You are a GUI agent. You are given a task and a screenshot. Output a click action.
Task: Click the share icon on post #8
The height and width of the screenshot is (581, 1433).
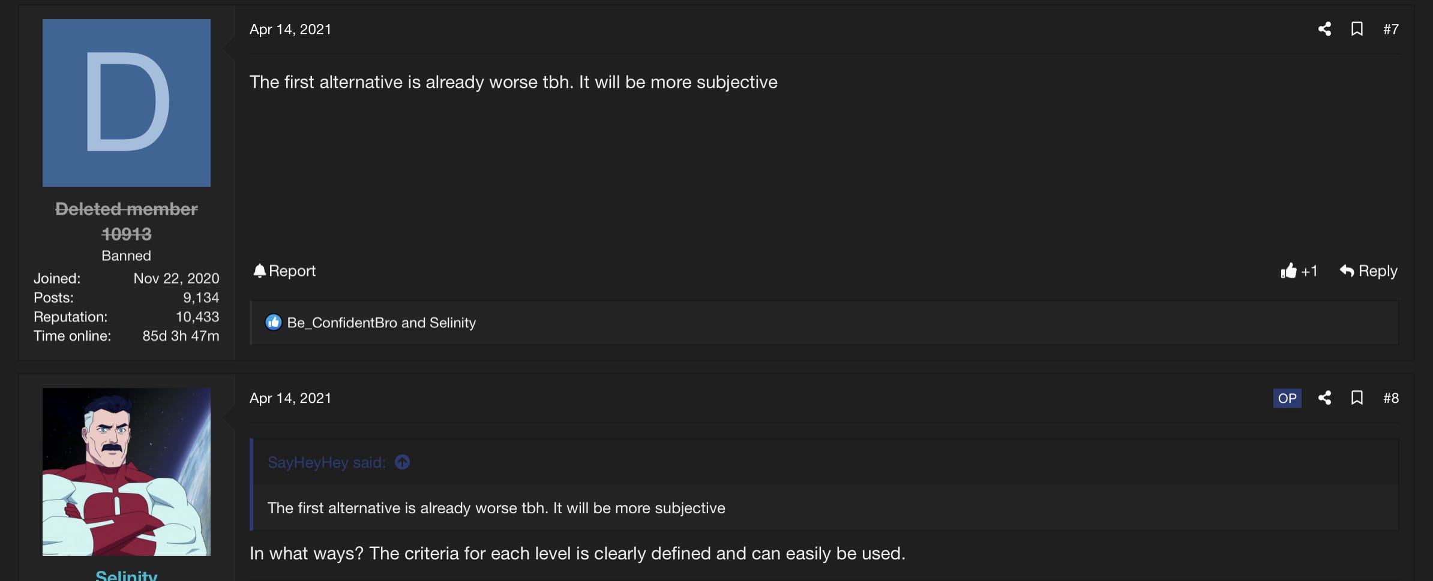pos(1324,398)
